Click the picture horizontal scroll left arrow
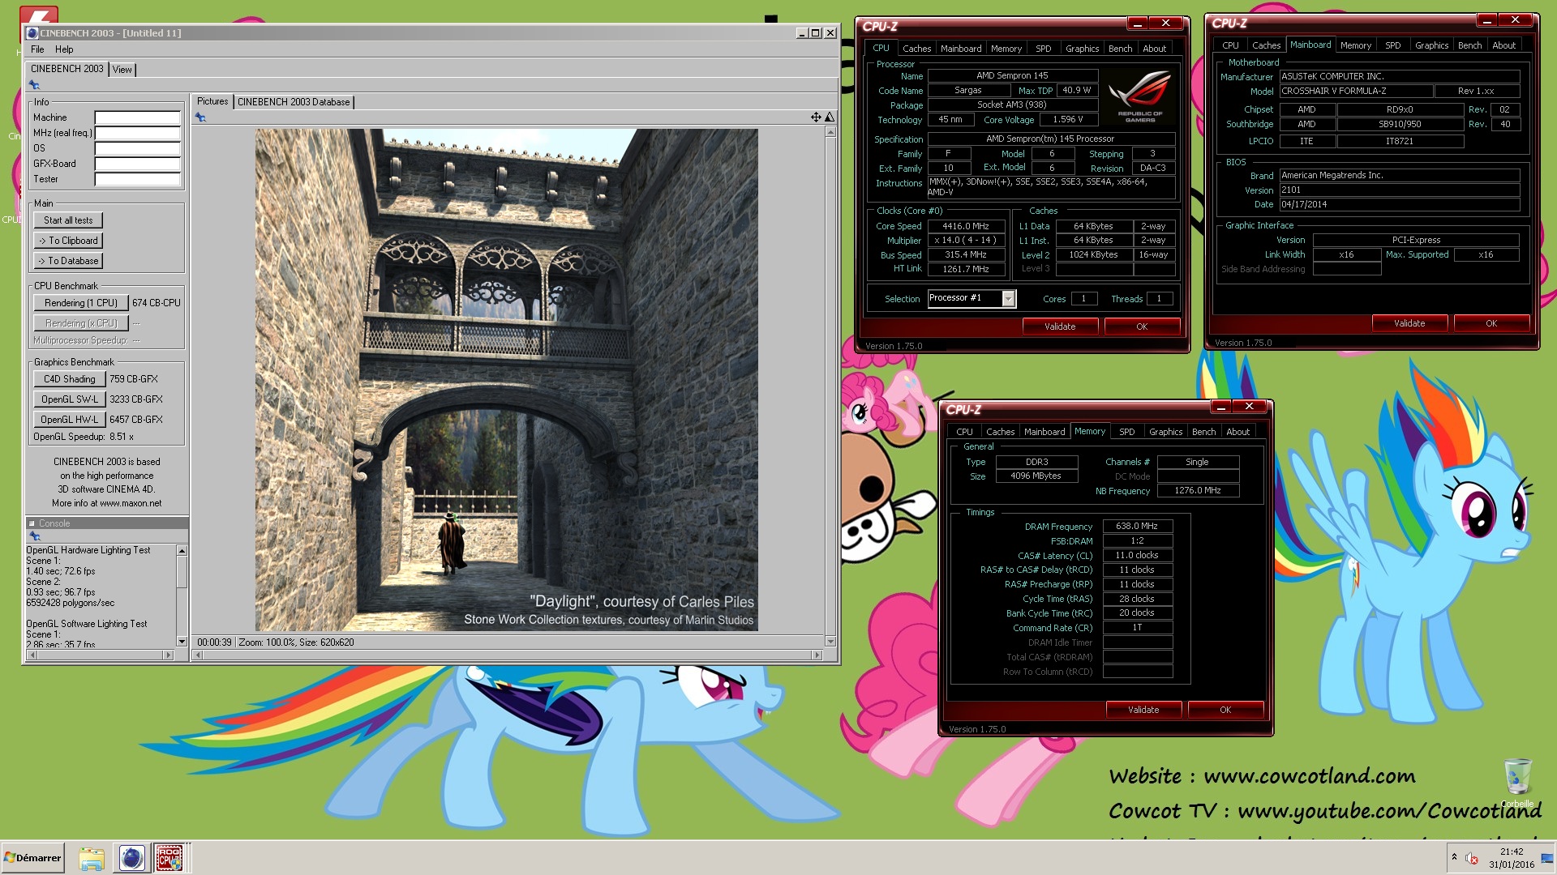1557x875 pixels. 198,655
